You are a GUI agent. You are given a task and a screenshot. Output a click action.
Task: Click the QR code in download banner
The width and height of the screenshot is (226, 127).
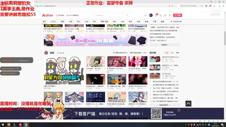pyautogui.click(x=156, y=114)
